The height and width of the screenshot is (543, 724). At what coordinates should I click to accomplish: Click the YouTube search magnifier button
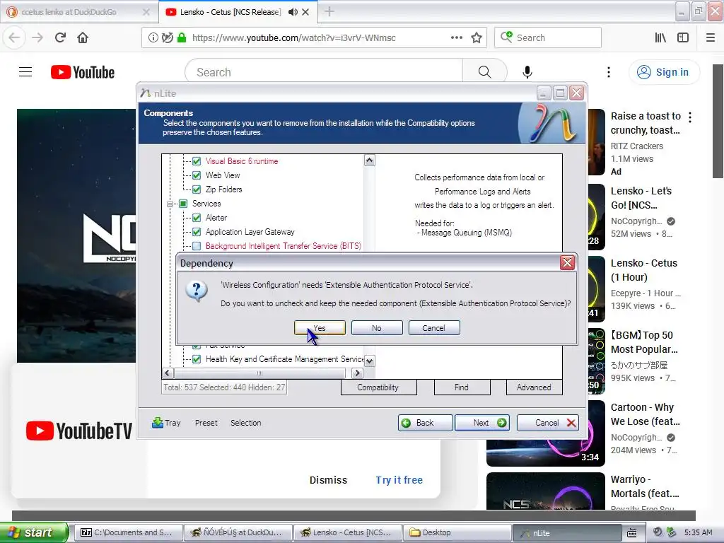[485, 72]
